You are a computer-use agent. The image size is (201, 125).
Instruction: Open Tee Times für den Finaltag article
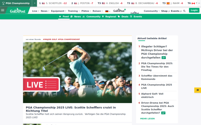tap(157, 67)
